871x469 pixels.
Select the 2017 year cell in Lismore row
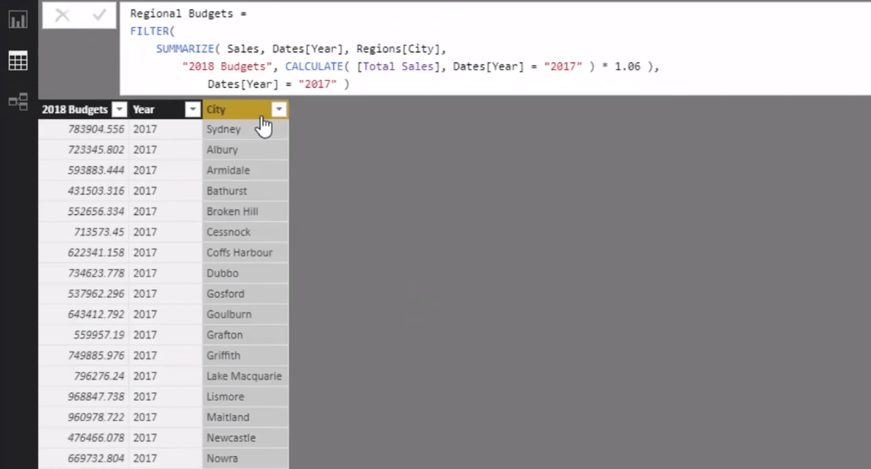point(165,396)
